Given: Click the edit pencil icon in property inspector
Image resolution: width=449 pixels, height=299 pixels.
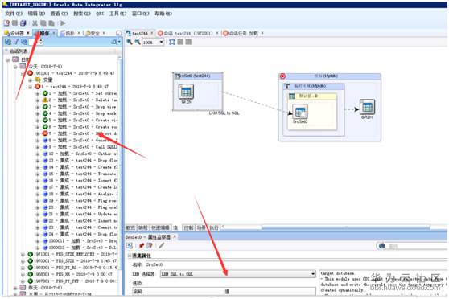Looking at the screenshot, I should 162,245.
